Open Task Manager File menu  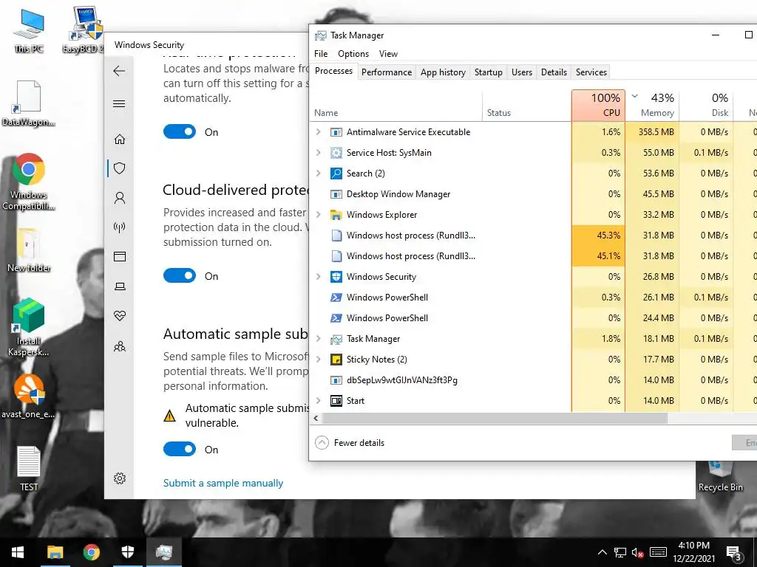(321, 53)
